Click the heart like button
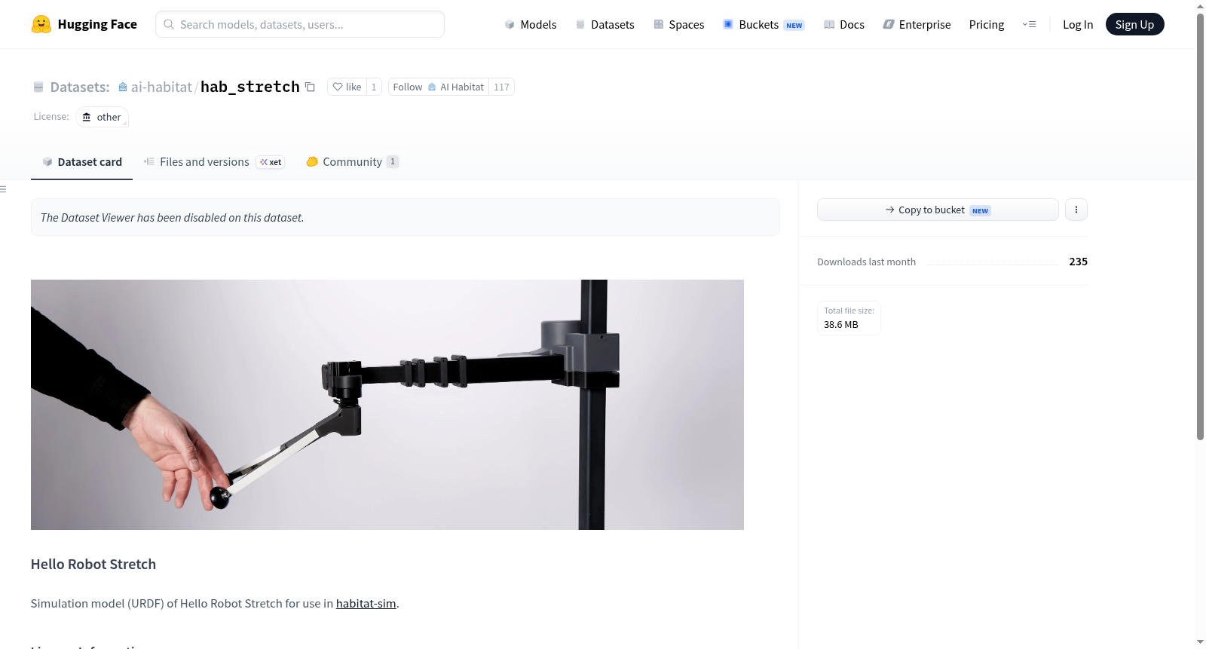Image resolution: width=1206 pixels, height=649 pixels. click(347, 87)
